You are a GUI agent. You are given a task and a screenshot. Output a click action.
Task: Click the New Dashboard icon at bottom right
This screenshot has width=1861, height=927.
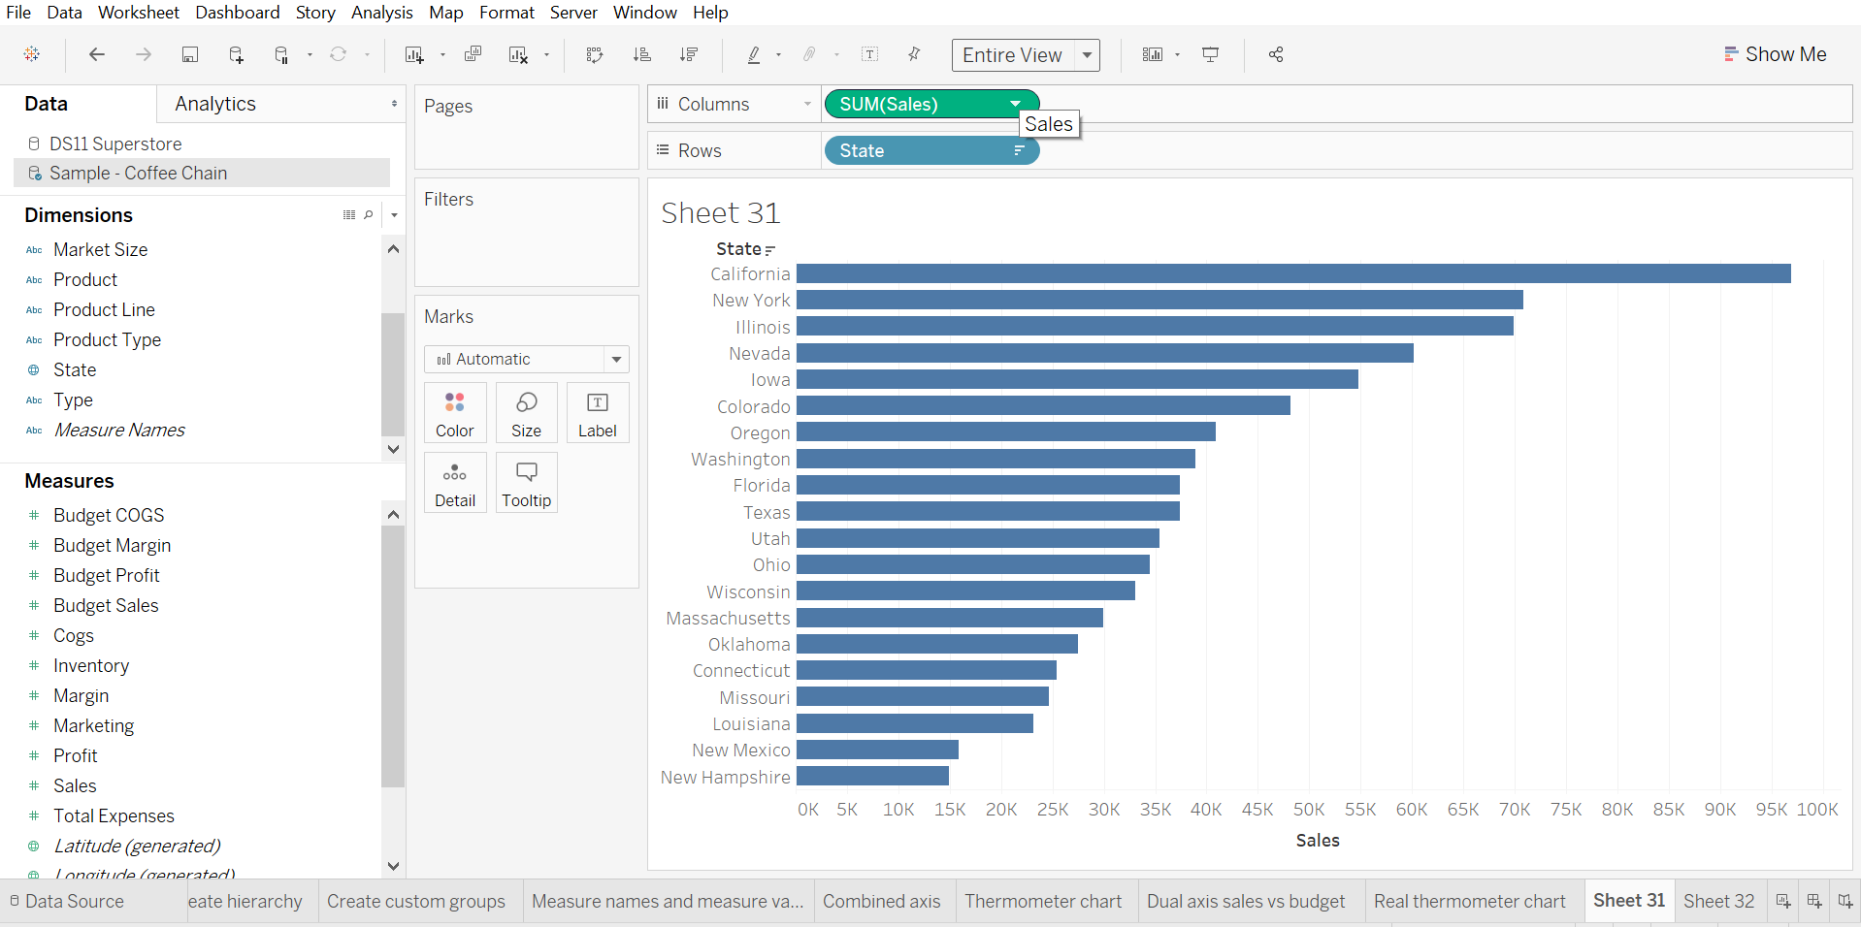pos(1813,901)
